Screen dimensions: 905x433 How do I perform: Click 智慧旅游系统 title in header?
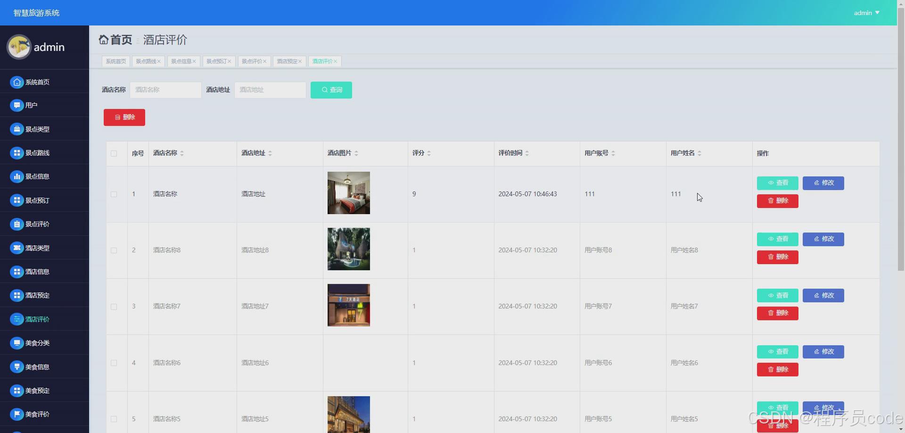(x=36, y=13)
